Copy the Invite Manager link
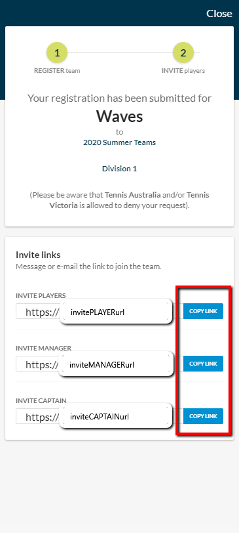This screenshot has width=239, height=533. click(204, 364)
